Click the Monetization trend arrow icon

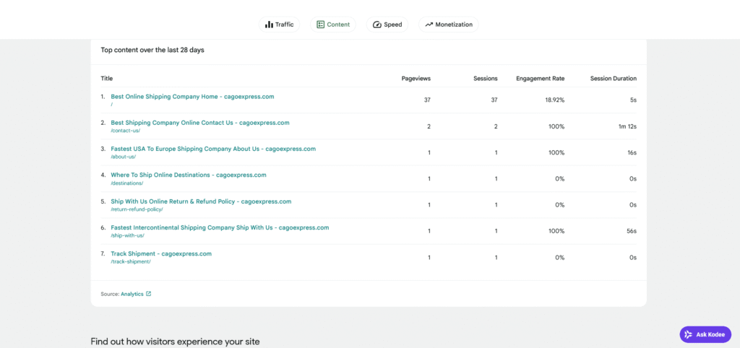coord(429,25)
